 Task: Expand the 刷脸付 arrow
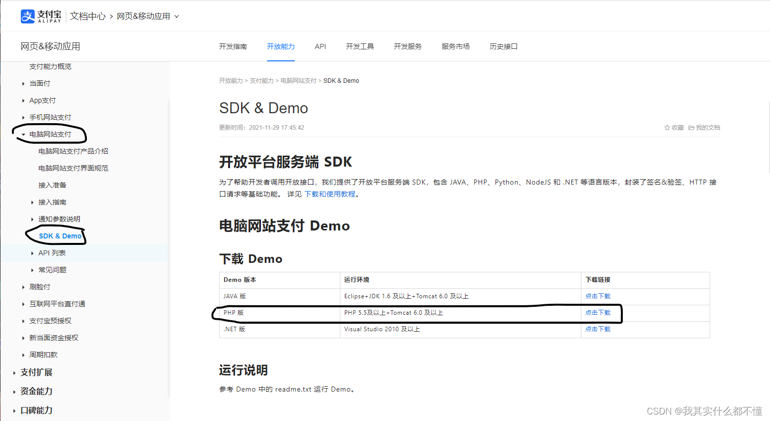point(23,287)
